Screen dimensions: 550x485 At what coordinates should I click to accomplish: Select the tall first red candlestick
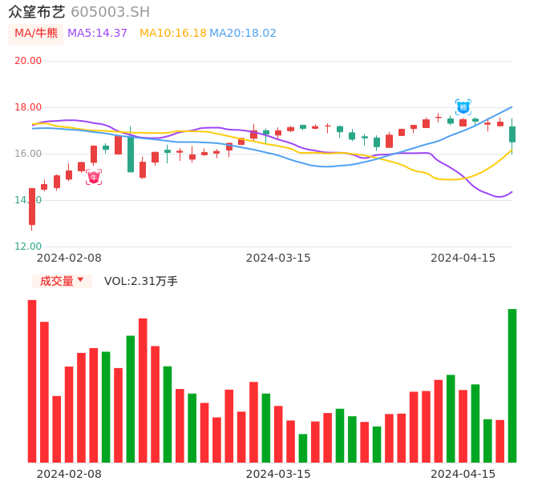tap(32, 206)
